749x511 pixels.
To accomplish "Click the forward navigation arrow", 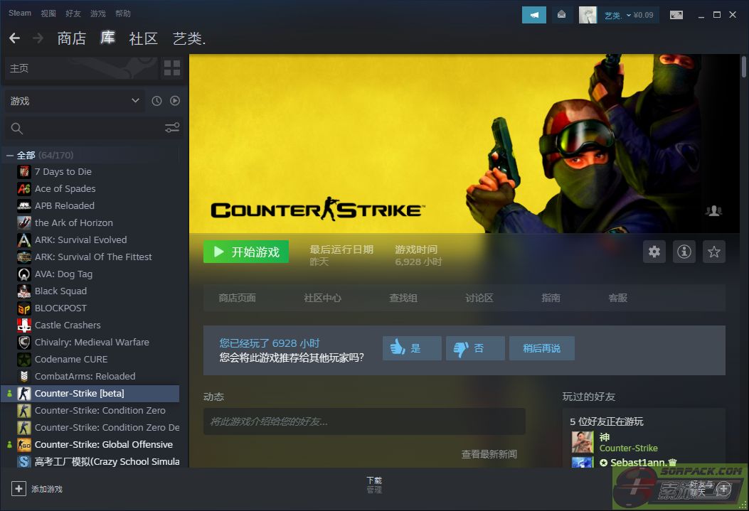I will (x=38, y=38).
